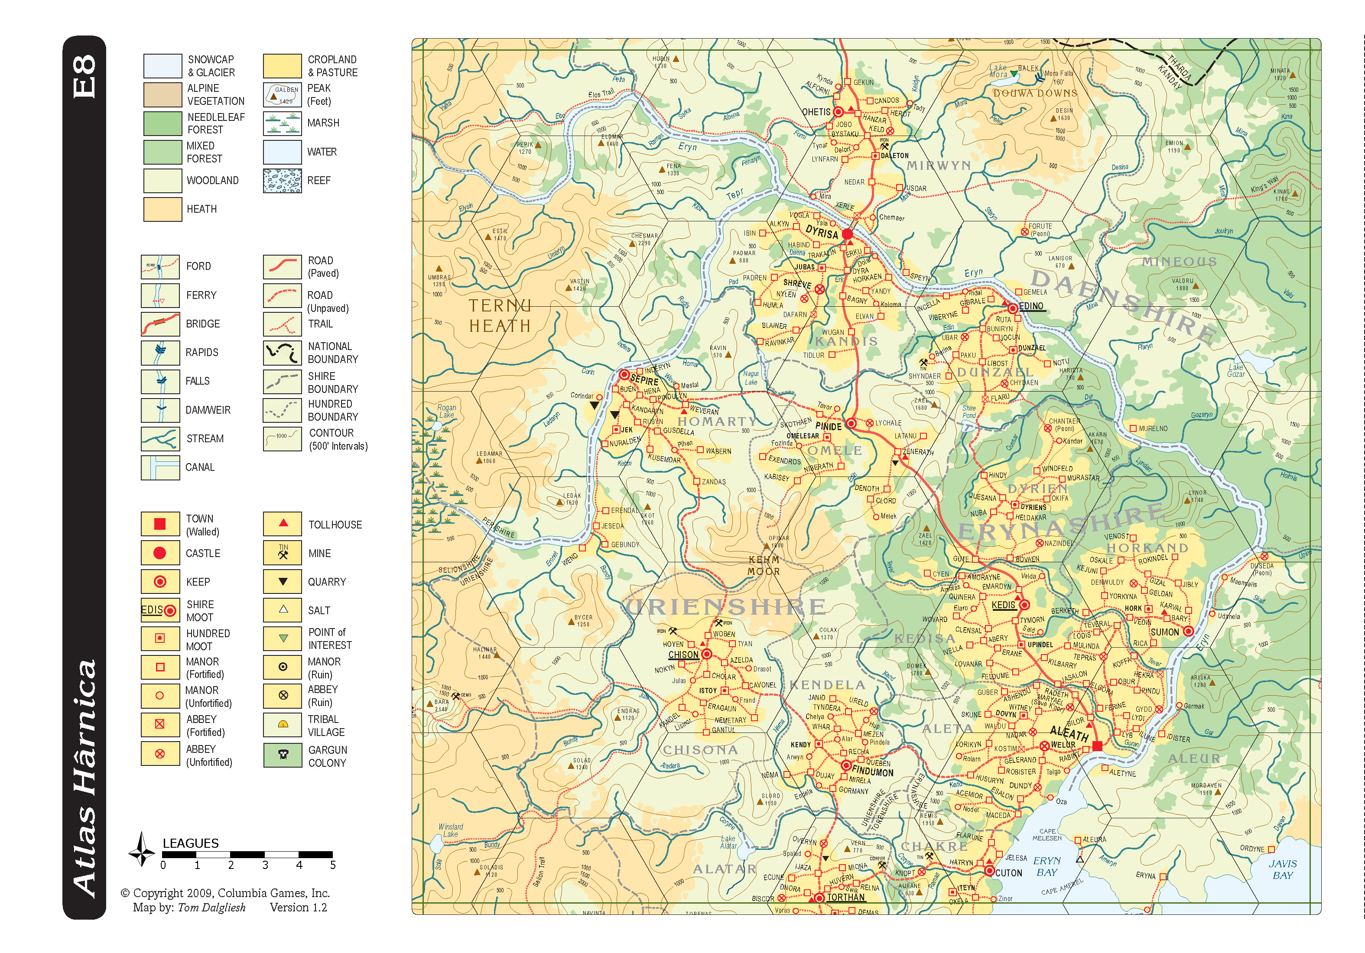The width and height of the screenshot is (1365, 953).
Task: Click the Shire Boundary legend icon
Action: point(283,382)
